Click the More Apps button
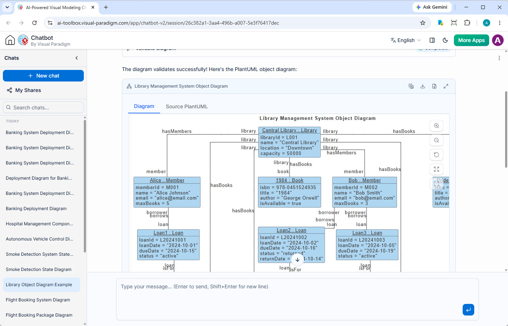Screen dimensions: 508x326 point(471,40)
